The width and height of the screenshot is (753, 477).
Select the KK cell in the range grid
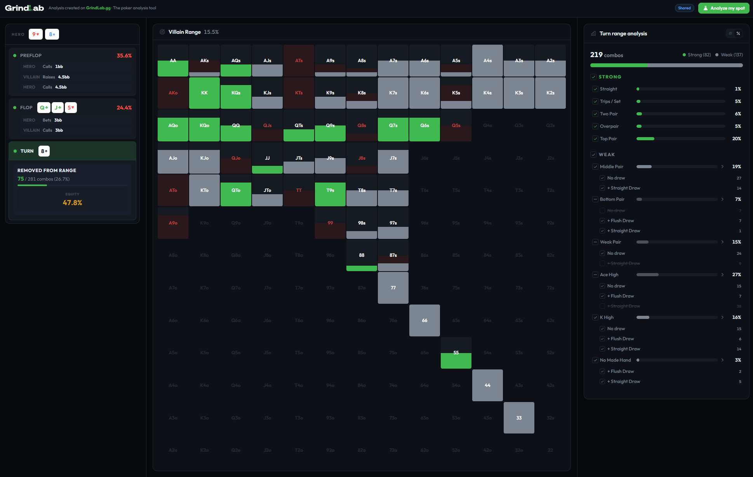point(204,93)
